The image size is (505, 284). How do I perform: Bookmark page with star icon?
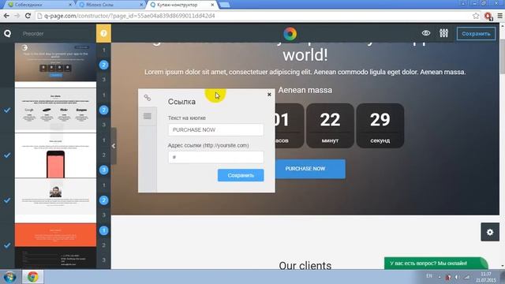tap(476, 16)
